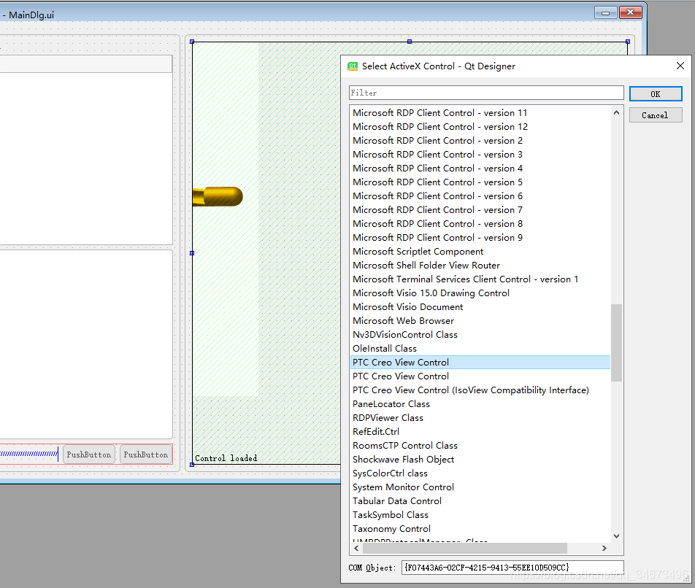695x588 pixels.
Task: Maximize the MainDlg.ui form window
Action: click(x=605, y=12)
